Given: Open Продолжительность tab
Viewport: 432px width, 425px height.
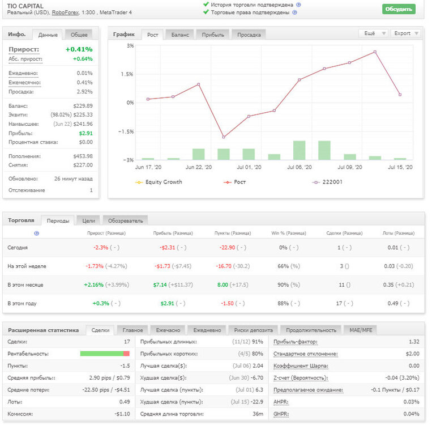Looking at the screenshot, I should click(311, 330).
